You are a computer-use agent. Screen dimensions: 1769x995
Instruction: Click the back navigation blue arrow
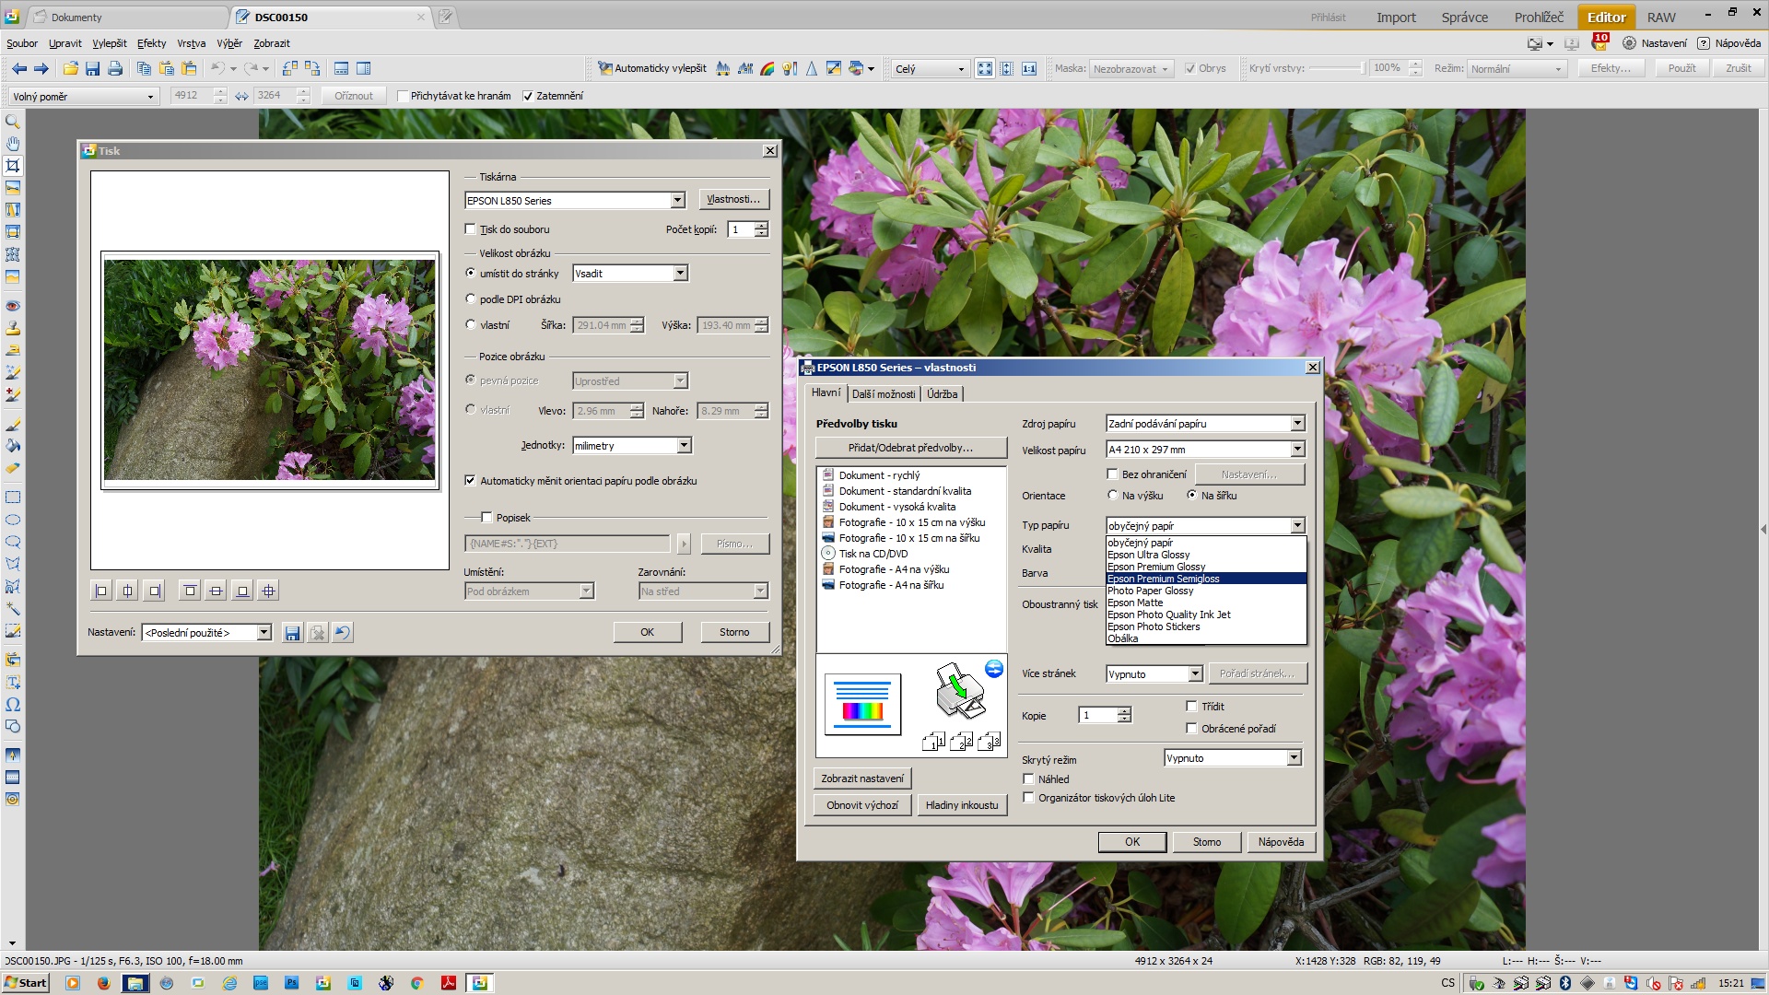click(x=19, y=68)
